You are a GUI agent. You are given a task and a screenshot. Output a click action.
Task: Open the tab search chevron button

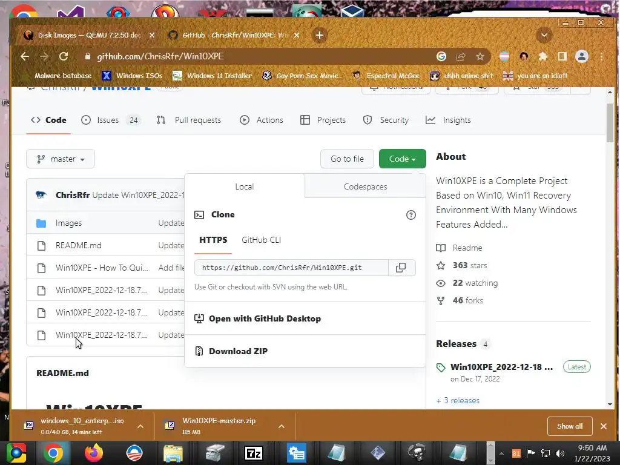coord(544,35)
